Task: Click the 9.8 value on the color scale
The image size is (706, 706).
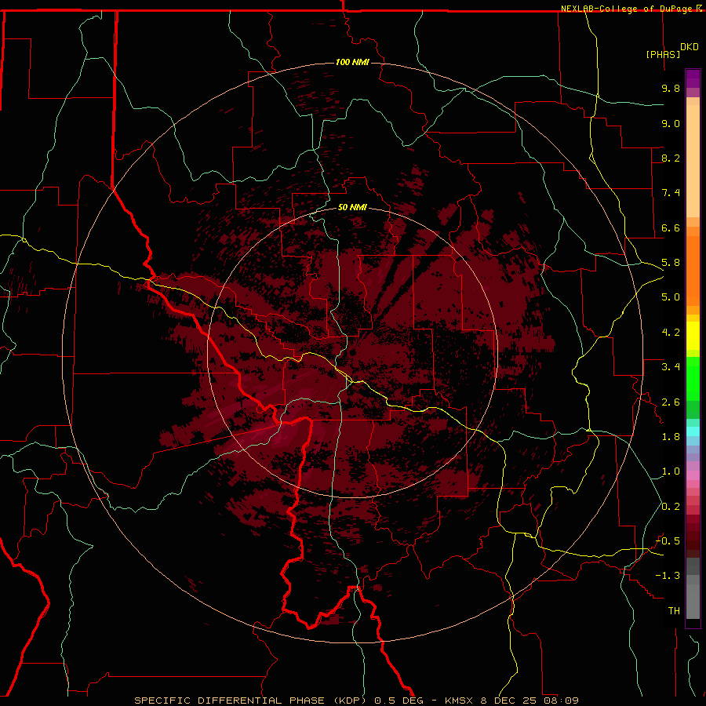Action: [671, 88]
